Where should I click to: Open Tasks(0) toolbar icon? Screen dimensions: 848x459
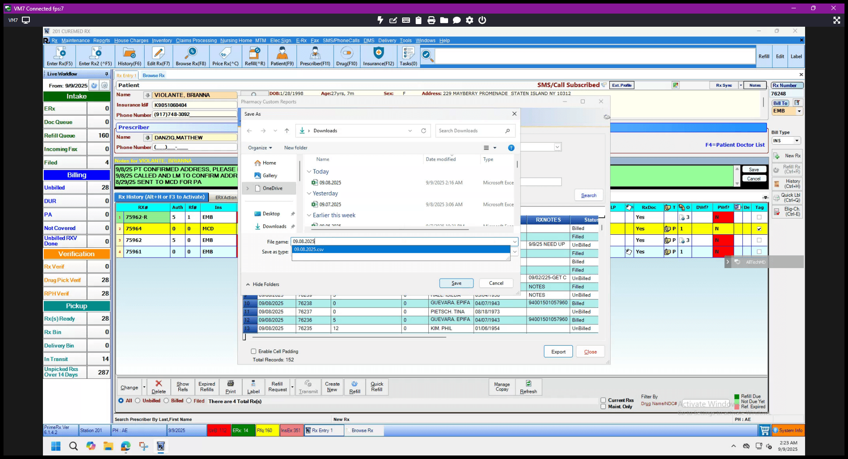click(x=408, y=56)
